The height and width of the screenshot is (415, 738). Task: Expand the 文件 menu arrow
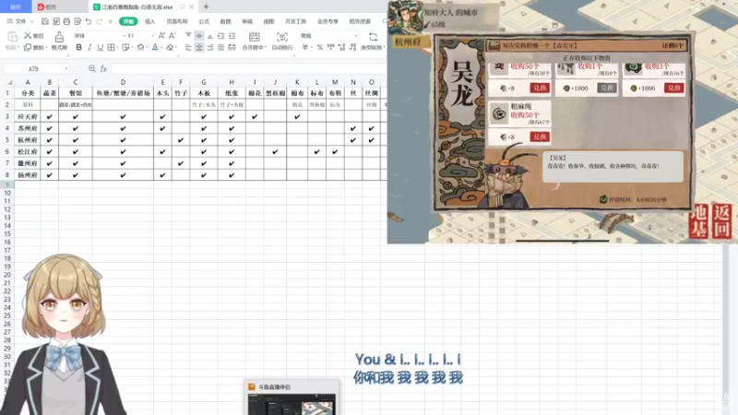point(31,21)
